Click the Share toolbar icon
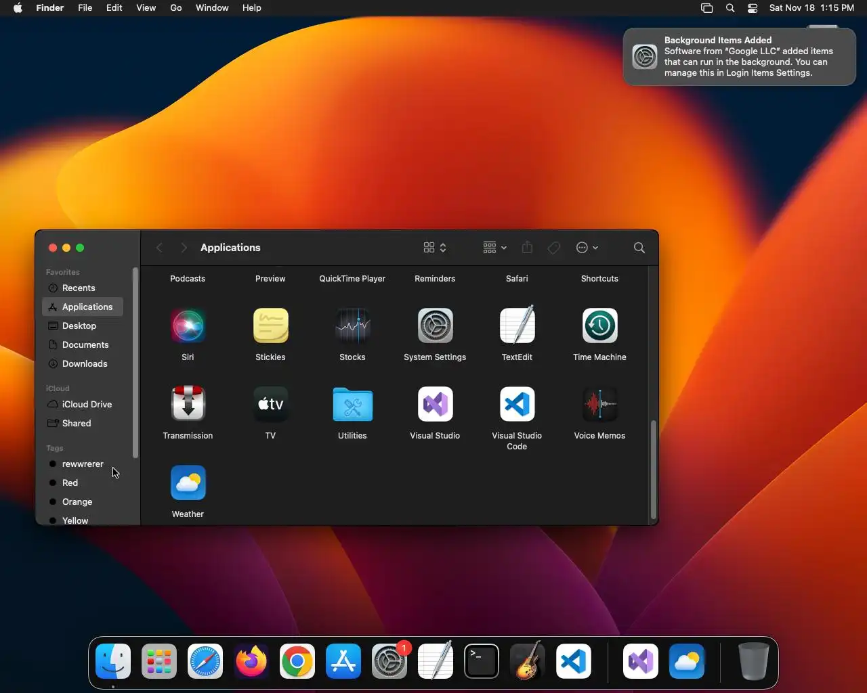Image resolution: width=867 pixels, height=693 pixels. pyautogui.click(x=527, y=248)
